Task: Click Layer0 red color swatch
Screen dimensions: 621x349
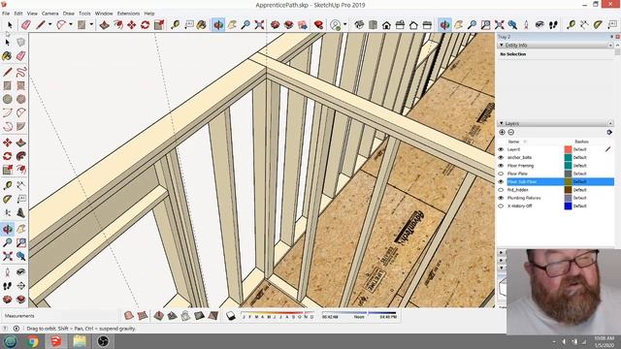Action: point(568,149)
